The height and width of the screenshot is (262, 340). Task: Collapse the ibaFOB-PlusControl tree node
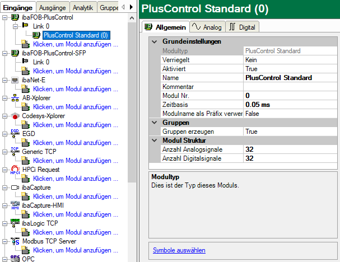click(5, 17)
